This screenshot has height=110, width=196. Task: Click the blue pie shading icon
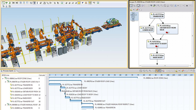tap(83, 3)
